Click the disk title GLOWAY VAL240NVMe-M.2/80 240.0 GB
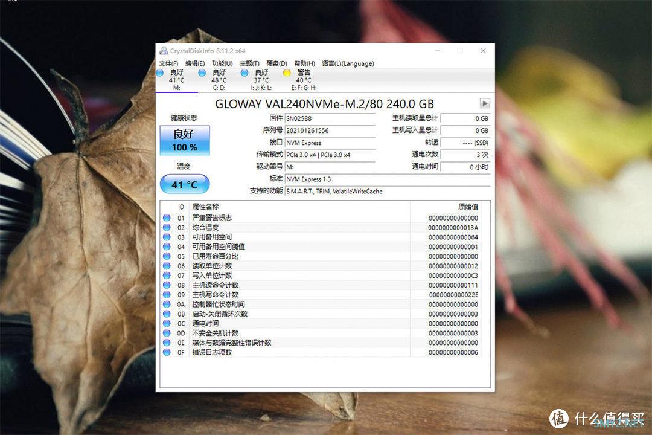This screenshot has height=435, width=652. [x=324, y=104]
